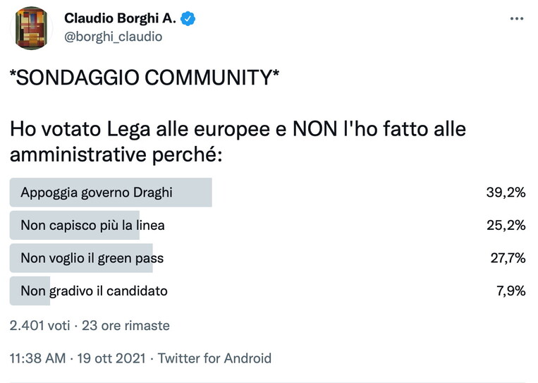Open the 11:38 AM timestamp link
The width and height of the screenshot is (538, 383).
click(36, 358)
